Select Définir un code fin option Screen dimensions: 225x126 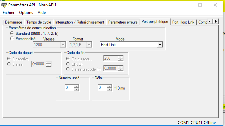pyautogui.click(x=83, y=69)
